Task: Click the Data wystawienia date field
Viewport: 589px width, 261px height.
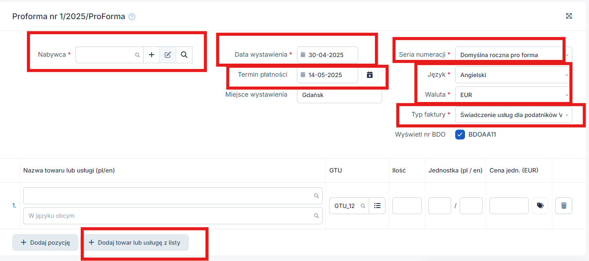Action: (328, 55)
